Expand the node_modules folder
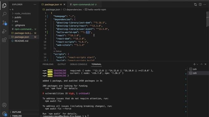The image size is (209, 117). (x=24, y=13)
